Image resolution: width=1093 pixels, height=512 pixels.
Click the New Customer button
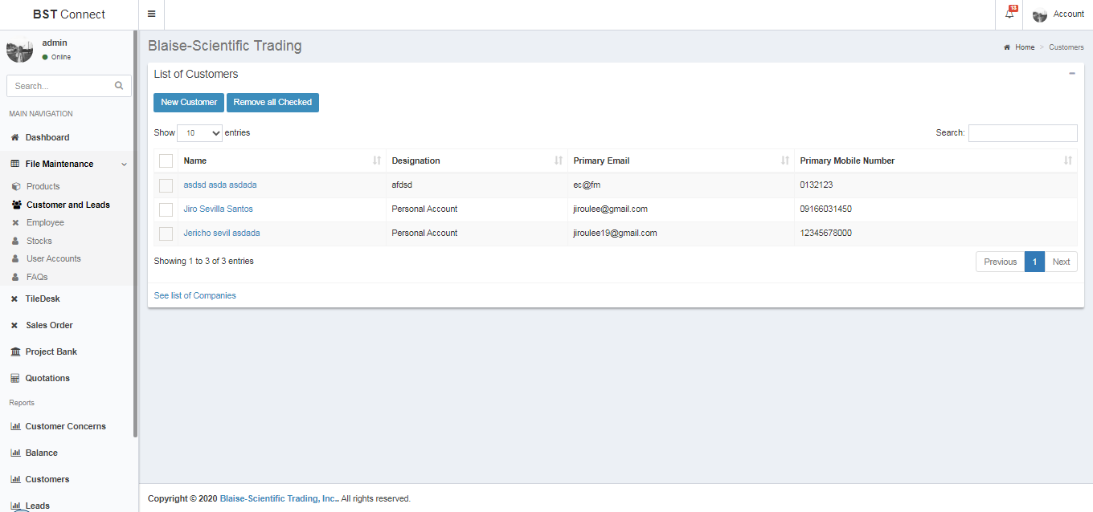point(189,103)
